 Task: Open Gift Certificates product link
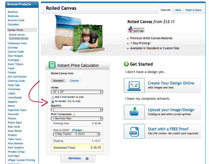17,77
